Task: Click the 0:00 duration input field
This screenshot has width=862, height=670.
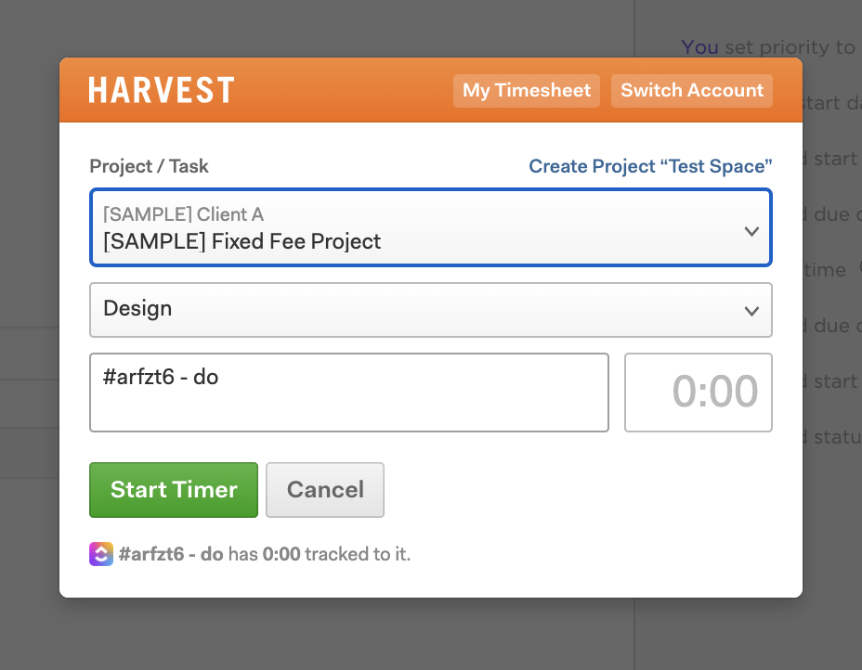Action: pyautogui.click(x=699, y=392)
